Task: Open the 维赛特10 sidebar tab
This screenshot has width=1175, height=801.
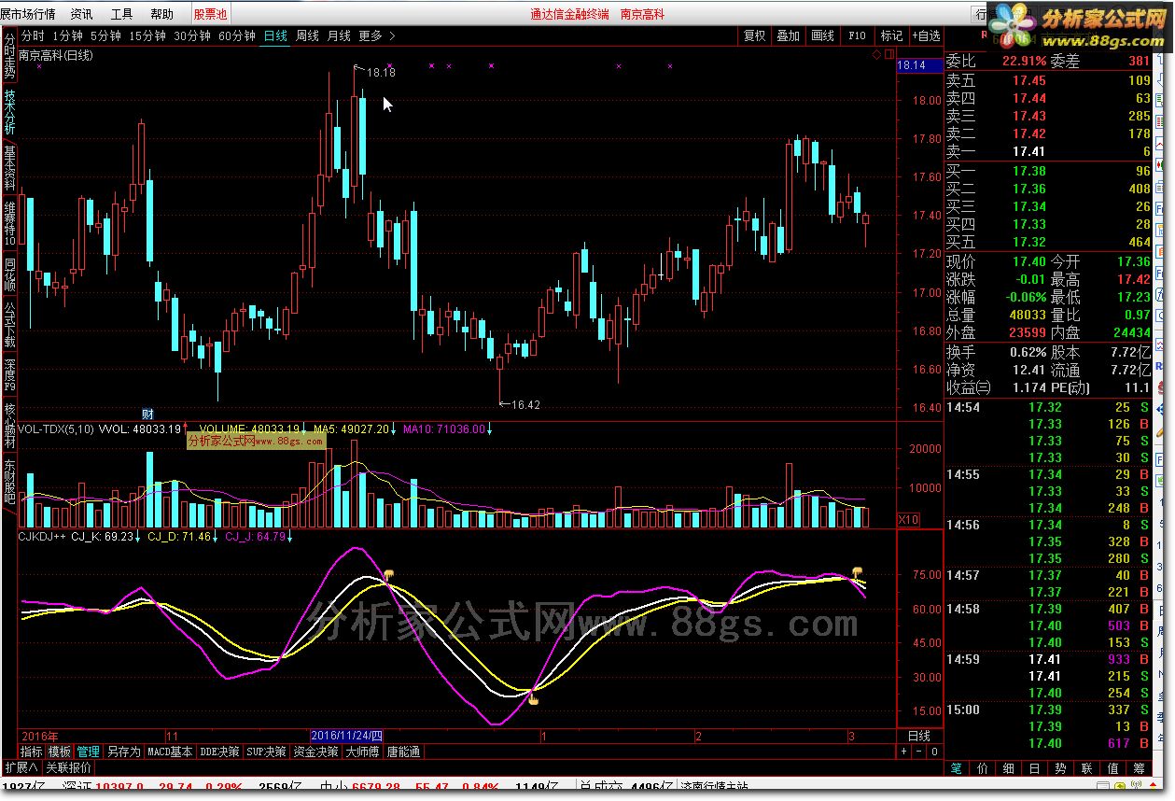Action: (9, 223)
